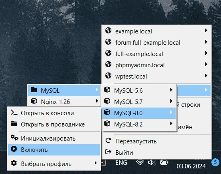Click the gears icon beside Инициализировать
Image resolution: width=221 pixels, height=174 pixels.
click(x=14, y=138)
